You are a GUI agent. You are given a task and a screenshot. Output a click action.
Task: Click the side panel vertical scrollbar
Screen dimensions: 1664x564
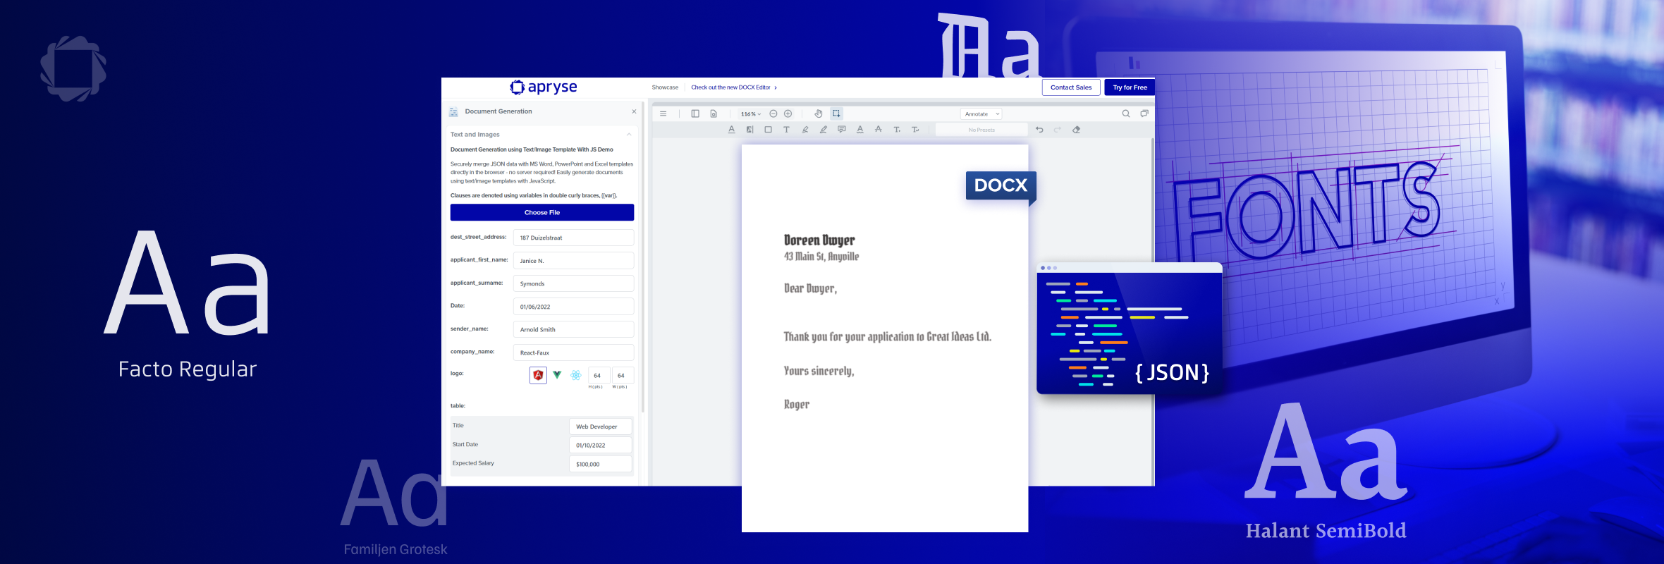[643, 257]
